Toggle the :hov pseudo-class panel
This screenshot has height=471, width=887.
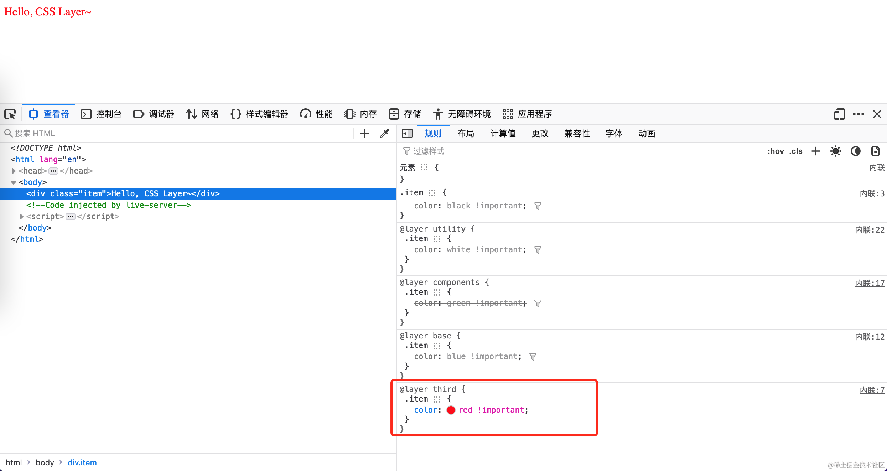776,151
